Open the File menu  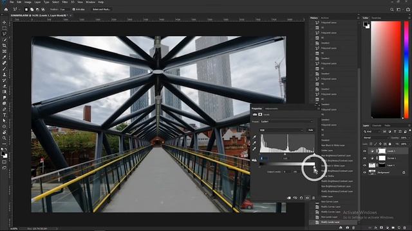pyautogui.click(x=12, y=2)
